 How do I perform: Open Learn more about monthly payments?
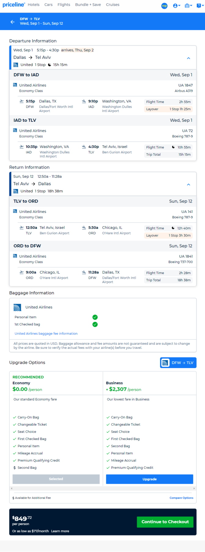tap(60, 531)
